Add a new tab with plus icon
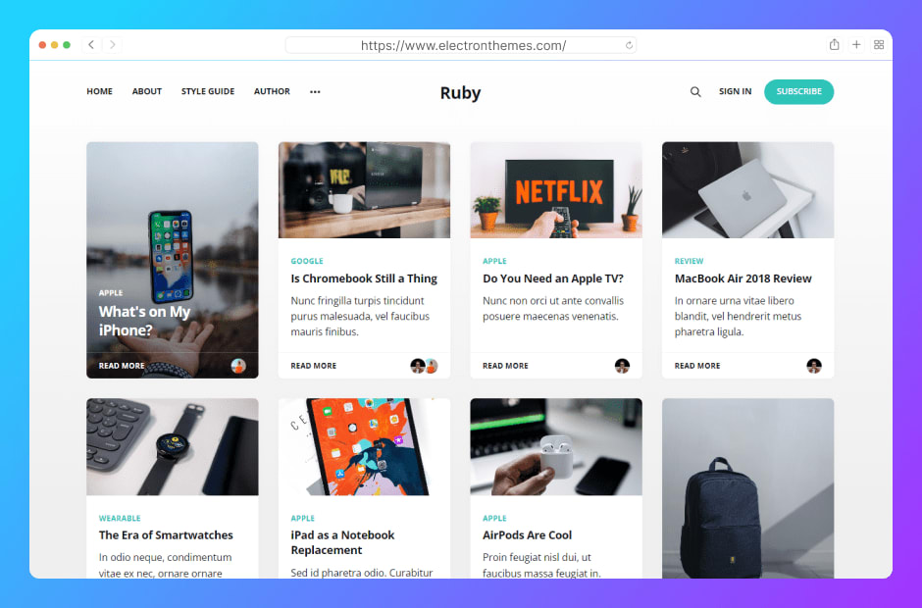Image resolution: width=922 pixels, height=608 pixels. (856, 45)
